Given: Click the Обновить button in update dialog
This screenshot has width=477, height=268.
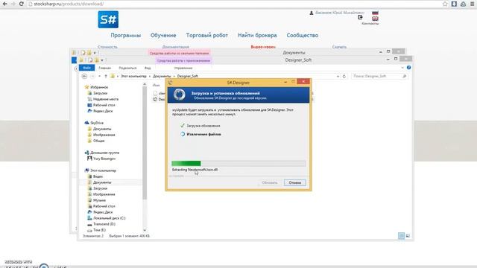Looking at the screenshot, I should 270,182.
